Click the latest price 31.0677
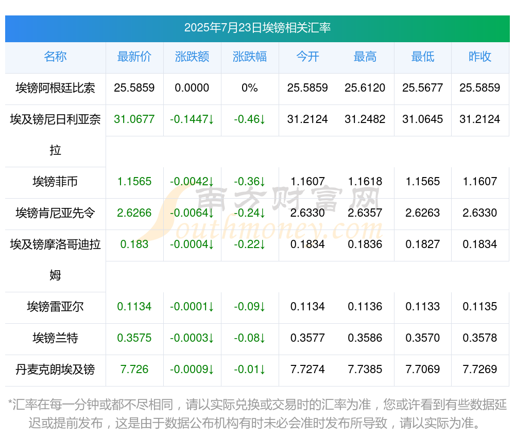The width and height of the screenshot is (515, 439). coord(134,119)
